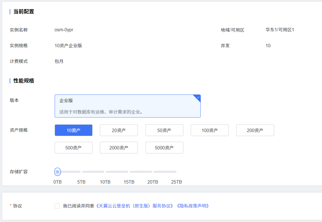Choose the 5000资产 option

164,147
